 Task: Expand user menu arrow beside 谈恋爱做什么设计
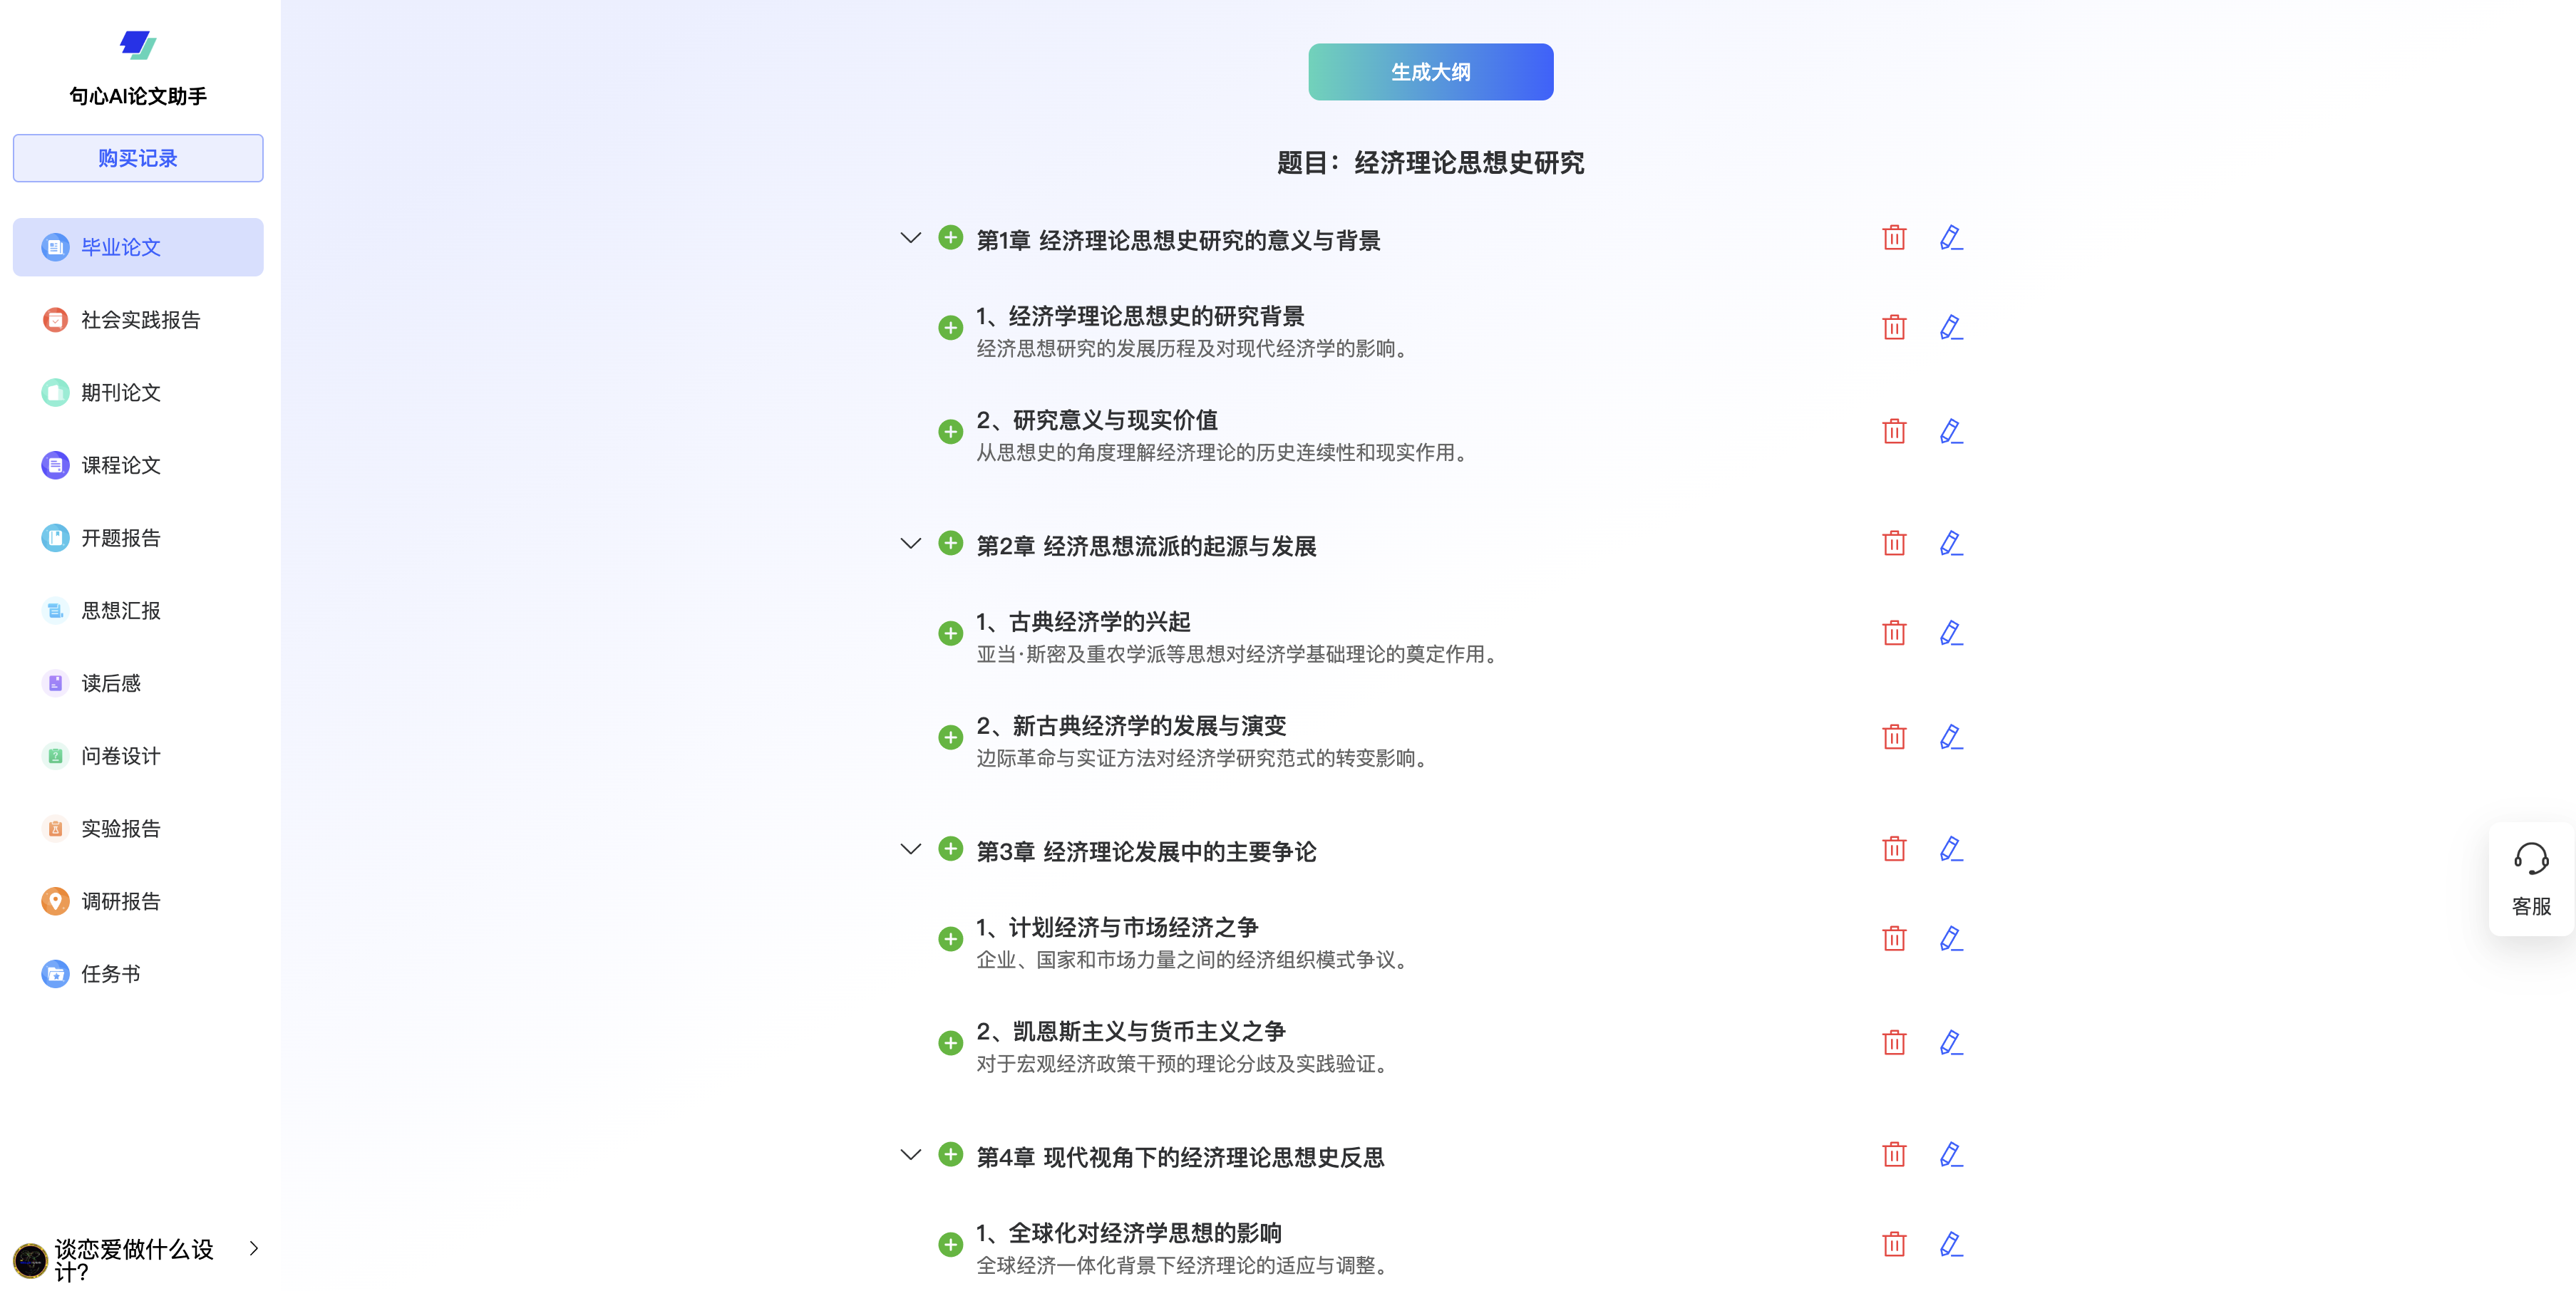[x=254, y=1248]
